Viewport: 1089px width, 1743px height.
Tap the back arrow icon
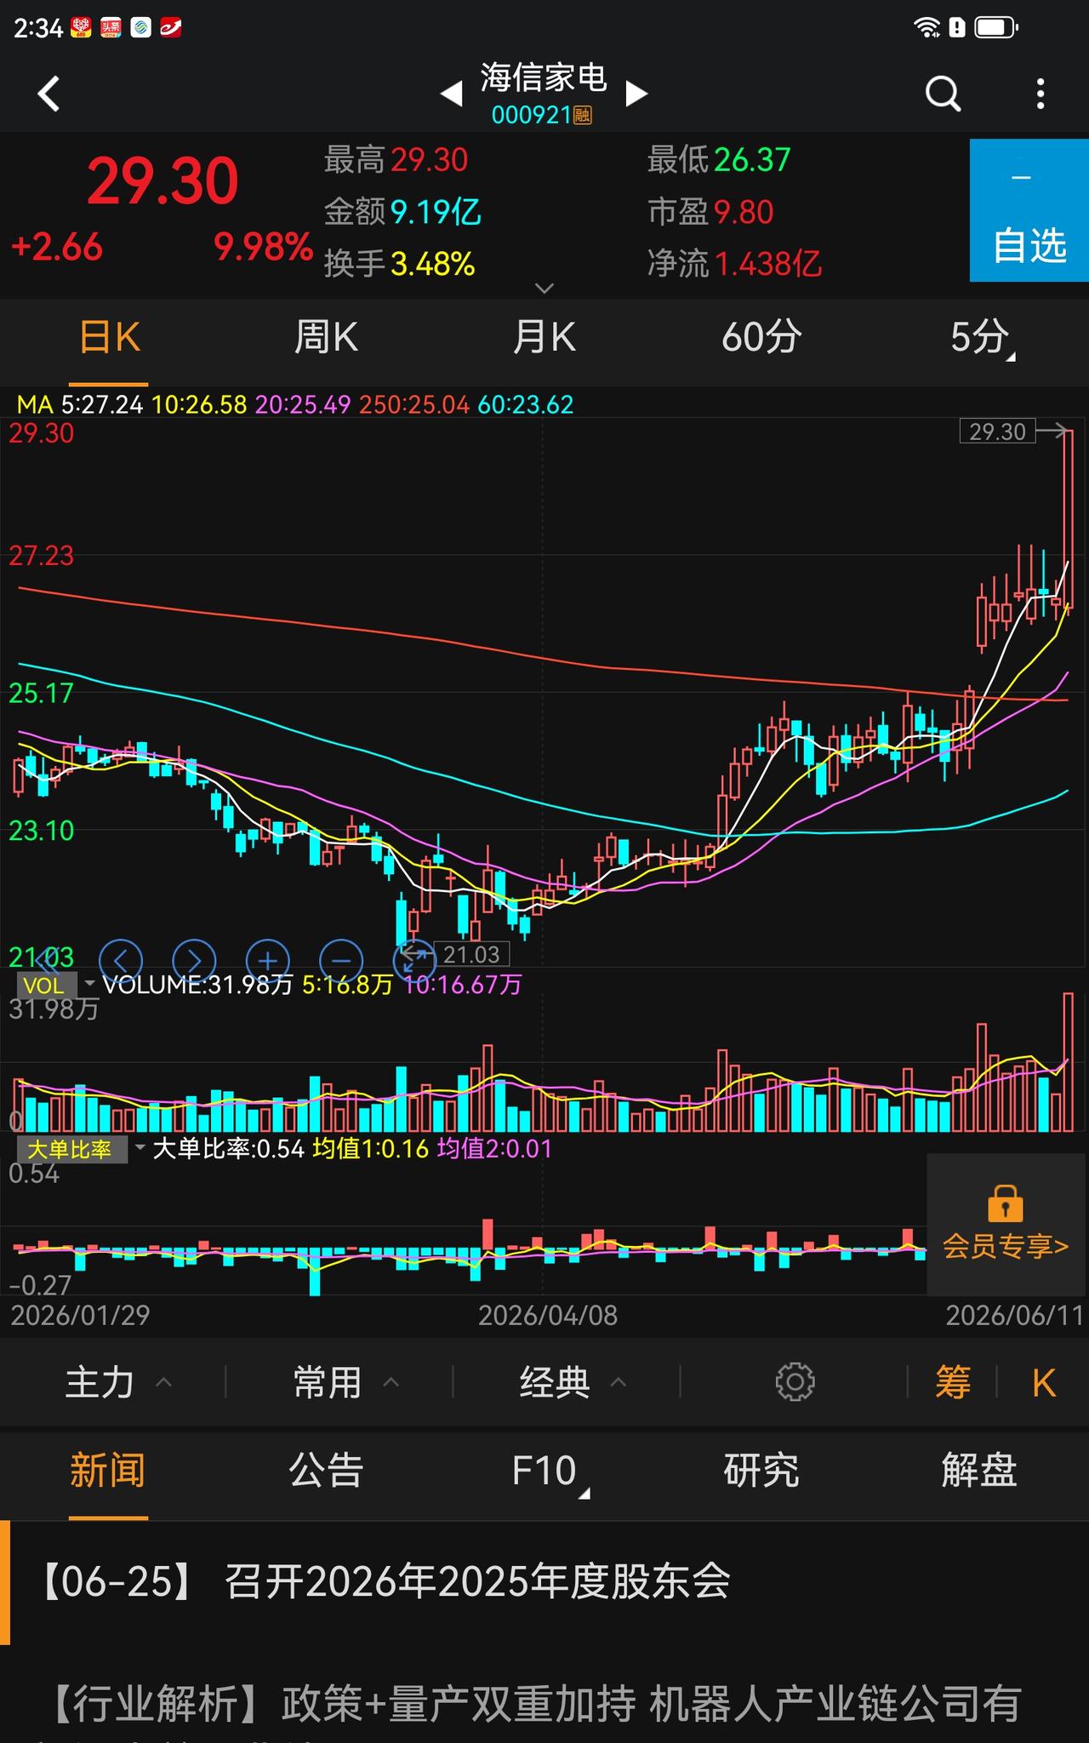click(x=49, y=94)
